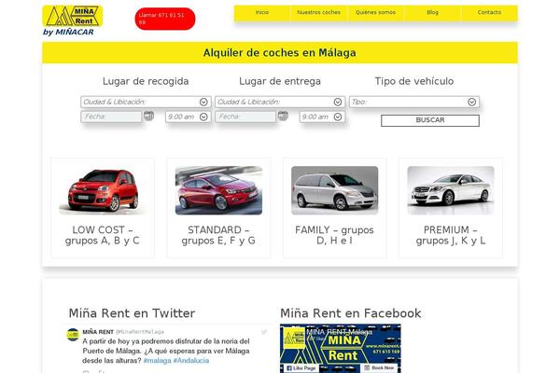Select the red Fiat LOW COST car image
560x373 pixels.
pyautogui.click(x=103, y=190)
